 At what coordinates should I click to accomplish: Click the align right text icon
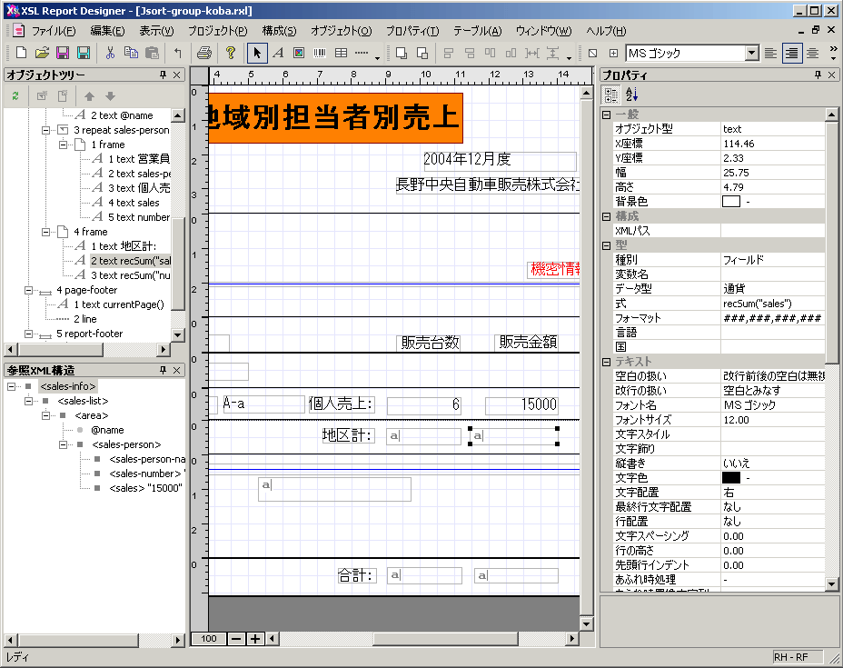(x=792, y=53)
